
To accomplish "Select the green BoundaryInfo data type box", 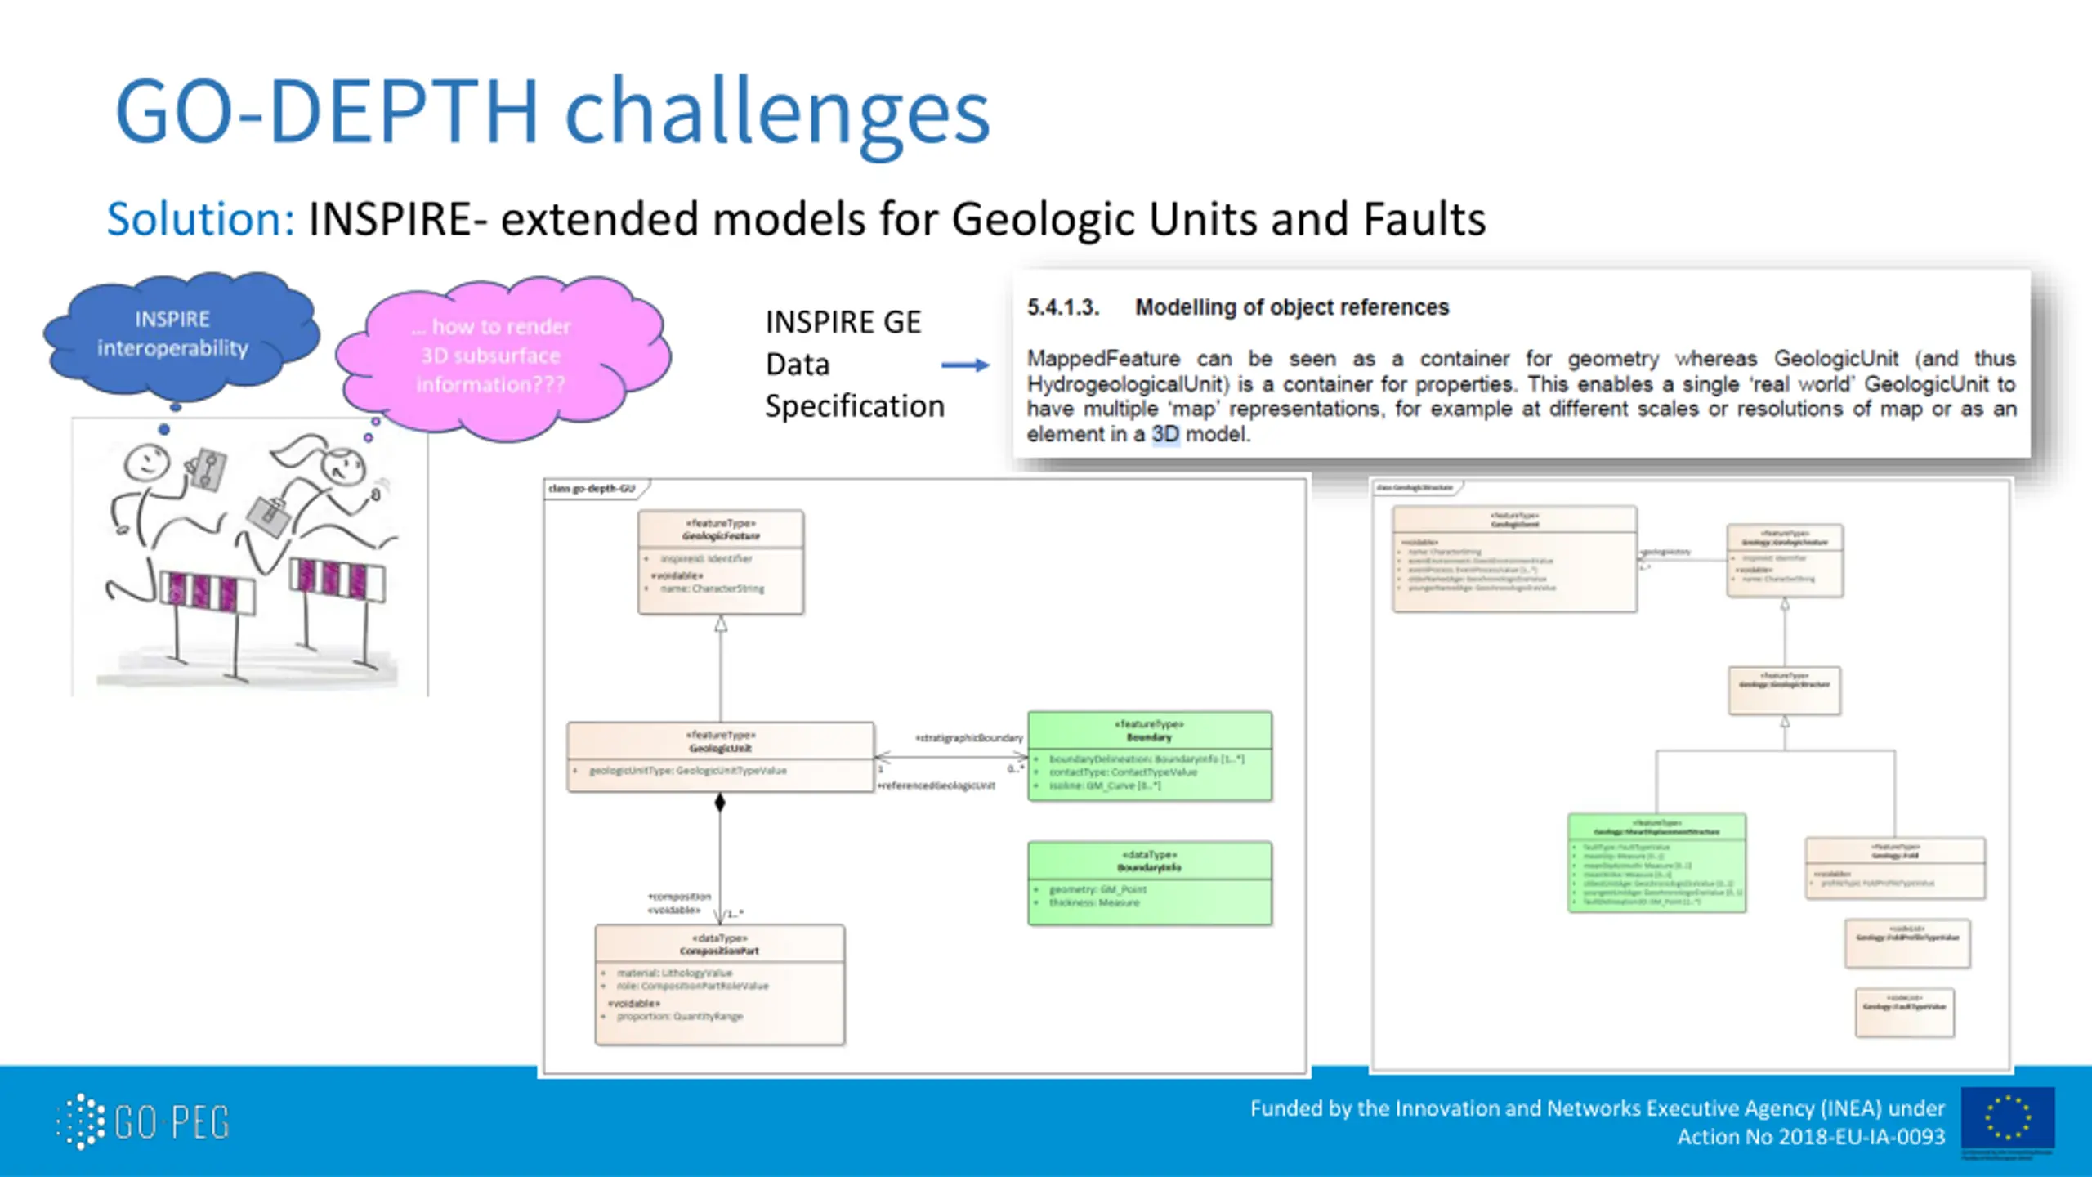I will (x=1150, y=883).
